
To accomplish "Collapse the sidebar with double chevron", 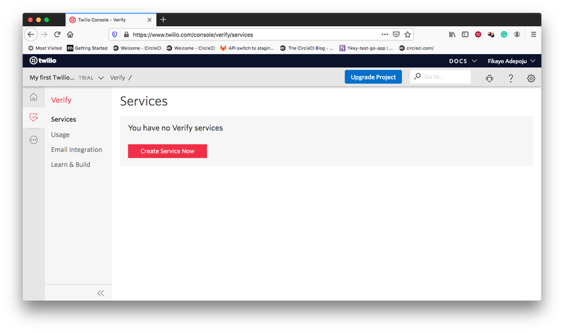I will (101, 293).
